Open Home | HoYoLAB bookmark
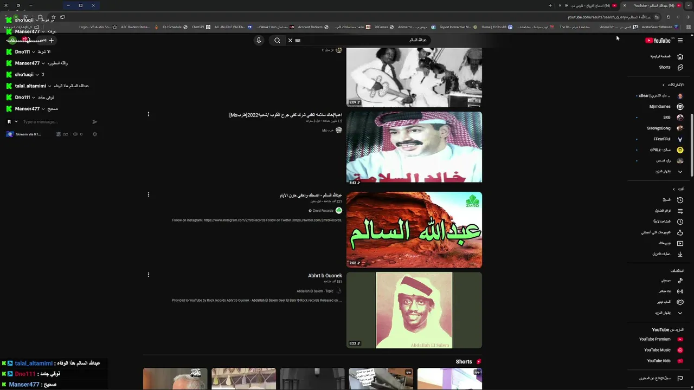Image resolution: width=694 pixels, height=390 pixels. pyautogui.click(x=497, y=27)
